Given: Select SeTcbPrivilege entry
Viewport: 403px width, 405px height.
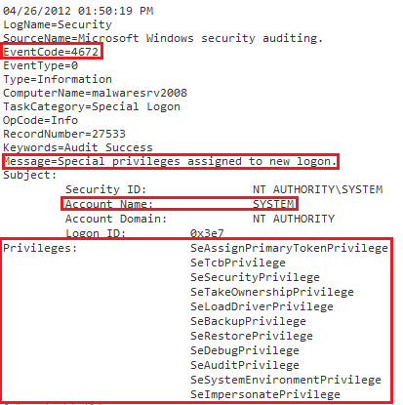Looking at the screenshot, I should [238, 263].
